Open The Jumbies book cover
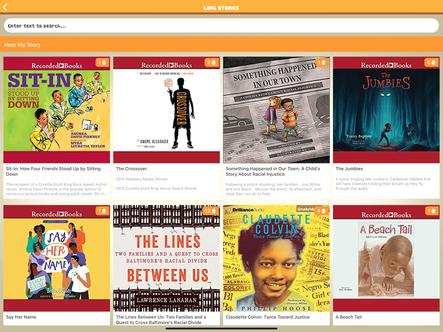The width and height of the screenshot is (443, 332). [386, 110]
